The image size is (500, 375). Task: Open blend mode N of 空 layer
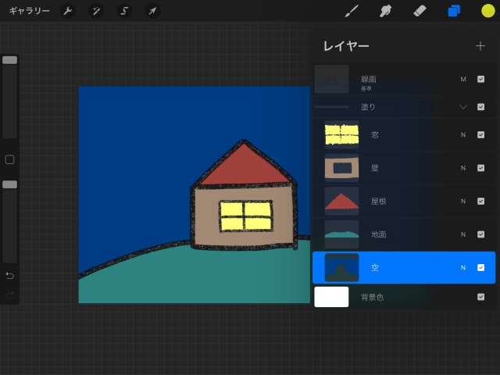pos(463,267)
